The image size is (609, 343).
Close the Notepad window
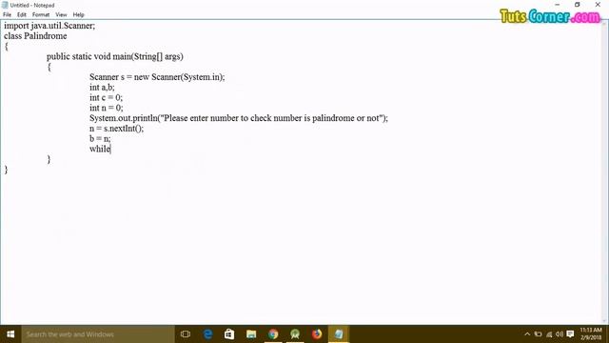598,5
